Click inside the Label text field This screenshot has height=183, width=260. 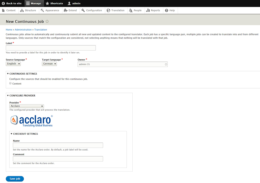[x=51, y=48]
